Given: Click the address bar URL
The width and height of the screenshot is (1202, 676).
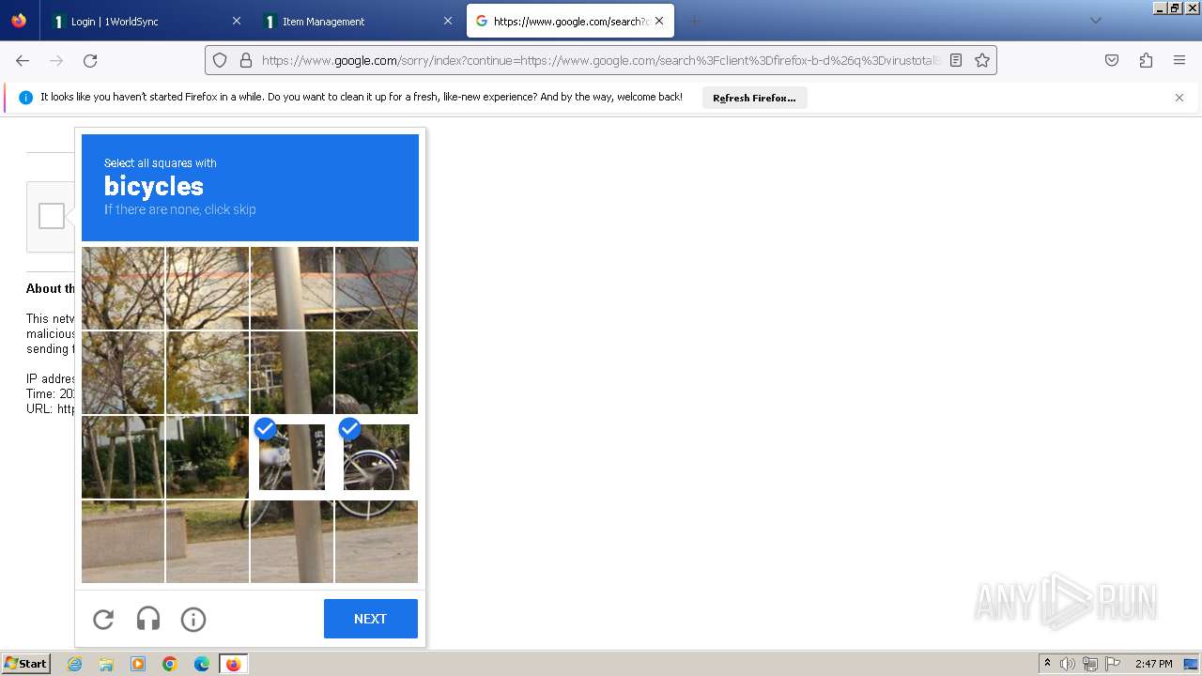Looking at the screenshot, I should pyautogui.click(x=601, y=60).
